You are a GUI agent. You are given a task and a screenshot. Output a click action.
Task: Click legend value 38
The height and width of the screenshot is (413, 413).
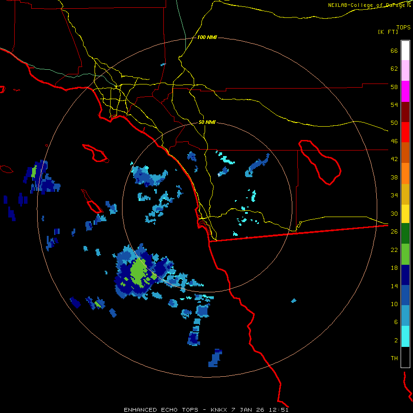394,177
